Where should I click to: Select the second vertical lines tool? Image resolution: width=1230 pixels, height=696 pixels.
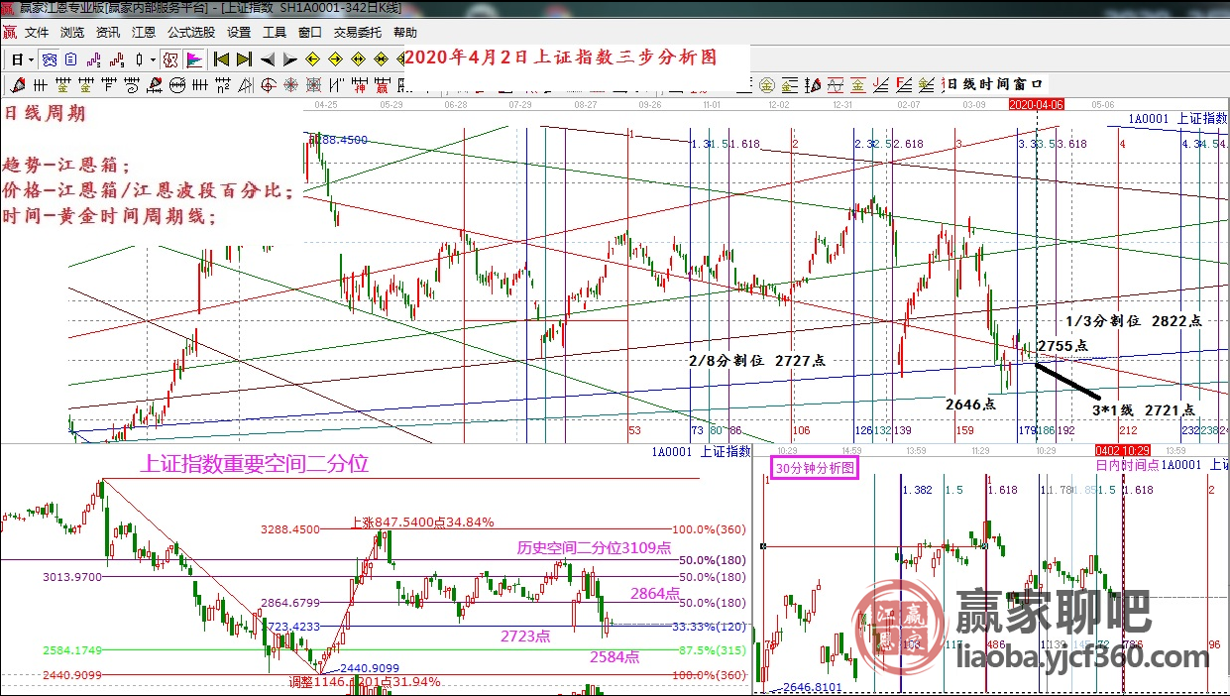click(200, 85)
